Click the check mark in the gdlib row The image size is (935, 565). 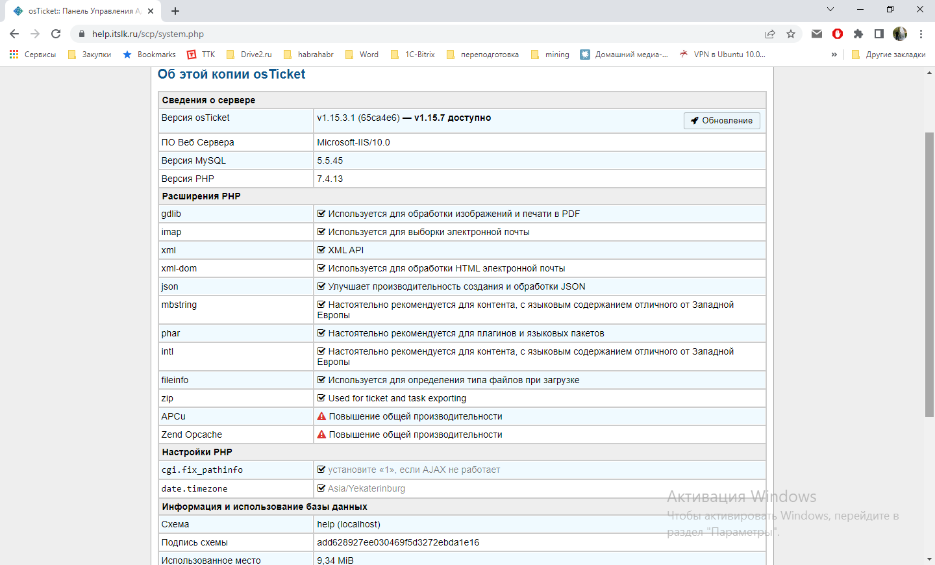[321, 214]
